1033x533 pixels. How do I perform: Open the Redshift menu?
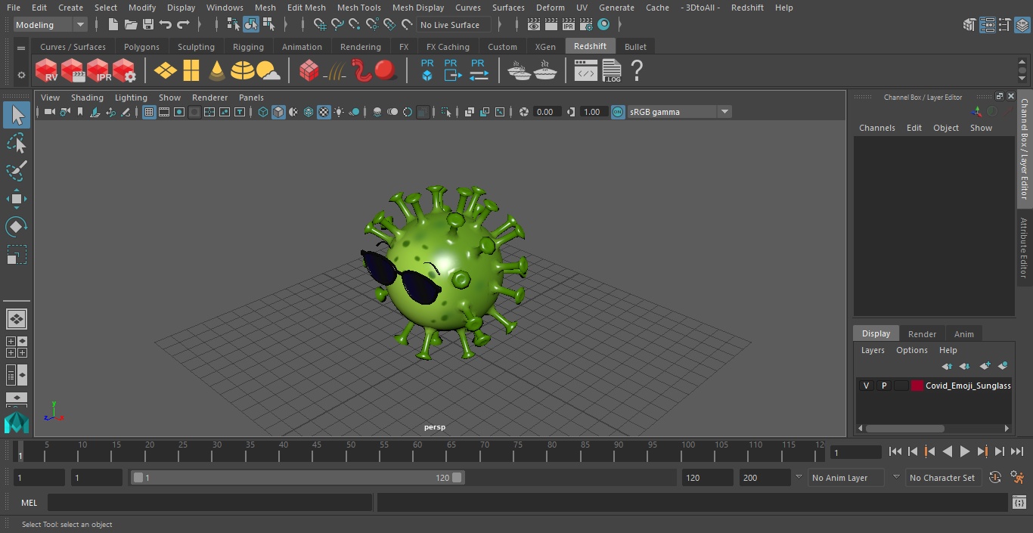(746, 8)
